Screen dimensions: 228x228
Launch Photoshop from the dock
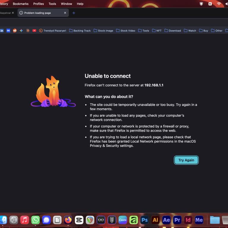pos(144,220)
